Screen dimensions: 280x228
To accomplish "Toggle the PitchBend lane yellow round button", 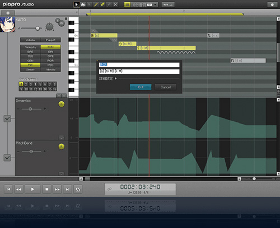I will (62, 146).
